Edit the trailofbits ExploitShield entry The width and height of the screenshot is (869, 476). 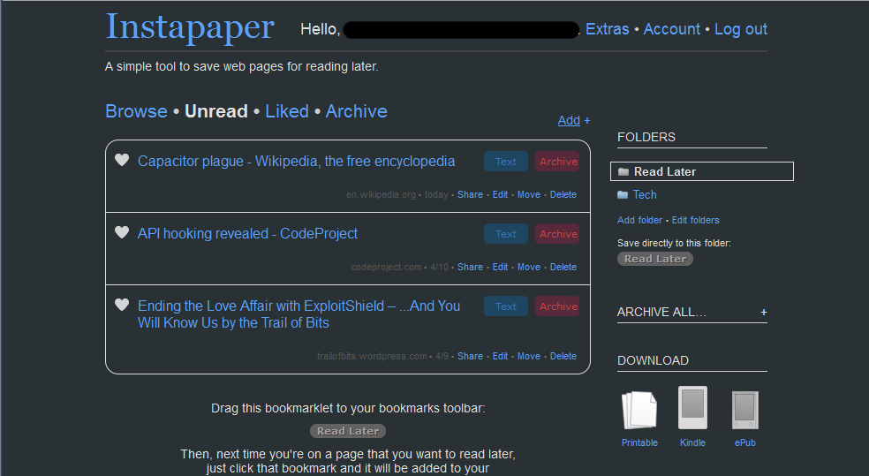pos(501,356)
